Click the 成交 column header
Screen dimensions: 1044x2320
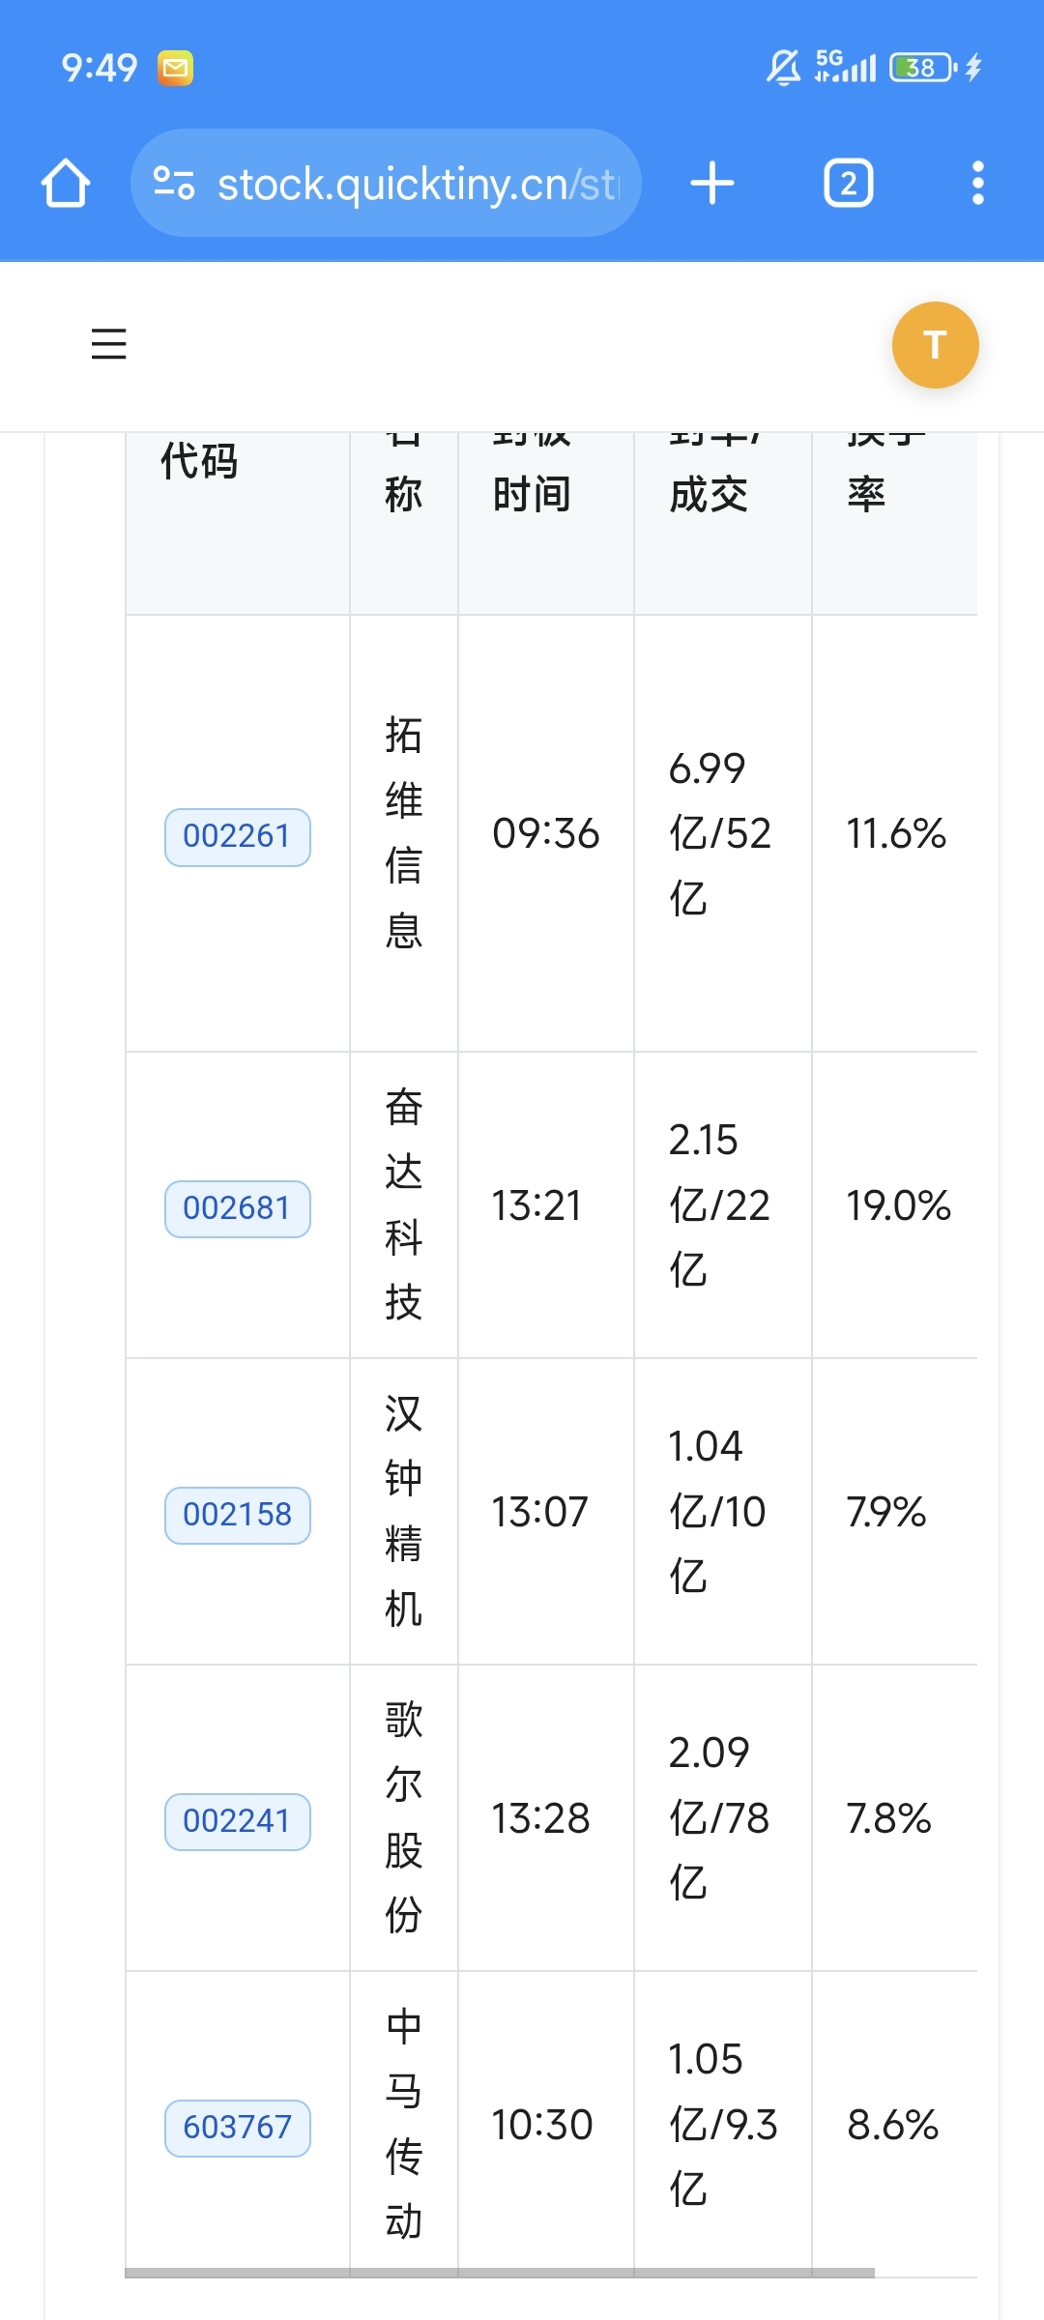tap(709, 495)
